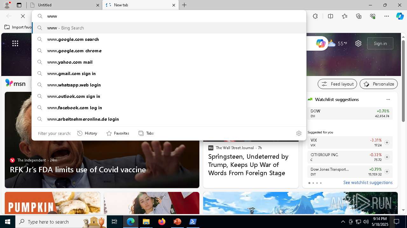This screenshot has width=407, height=228.
Task: Add Dow Jones Transport to watchlist
Action: 387,172
